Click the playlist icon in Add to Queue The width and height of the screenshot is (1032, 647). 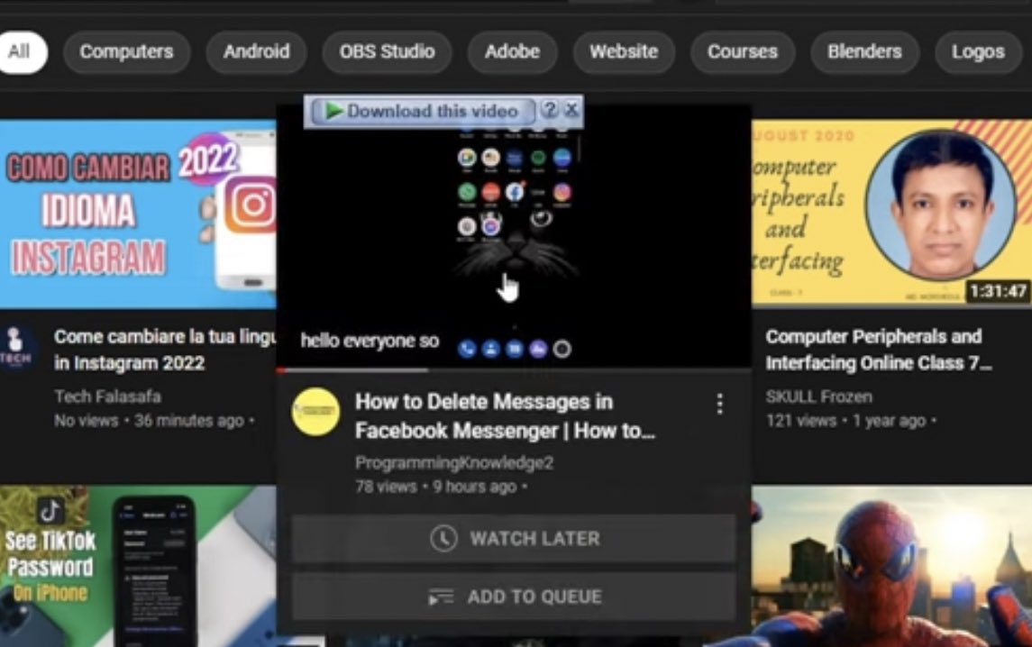point(441,597)
